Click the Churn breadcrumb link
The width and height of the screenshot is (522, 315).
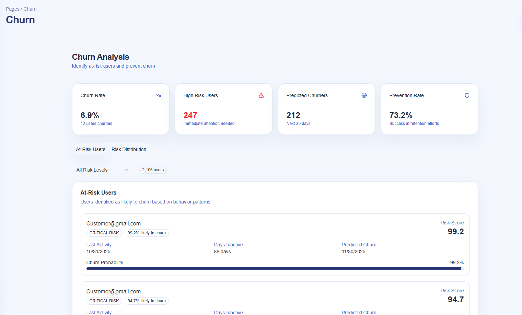click(x=30, y=9)
